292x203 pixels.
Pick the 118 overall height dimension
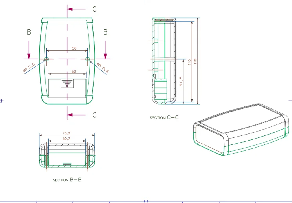tap(195, 61)
